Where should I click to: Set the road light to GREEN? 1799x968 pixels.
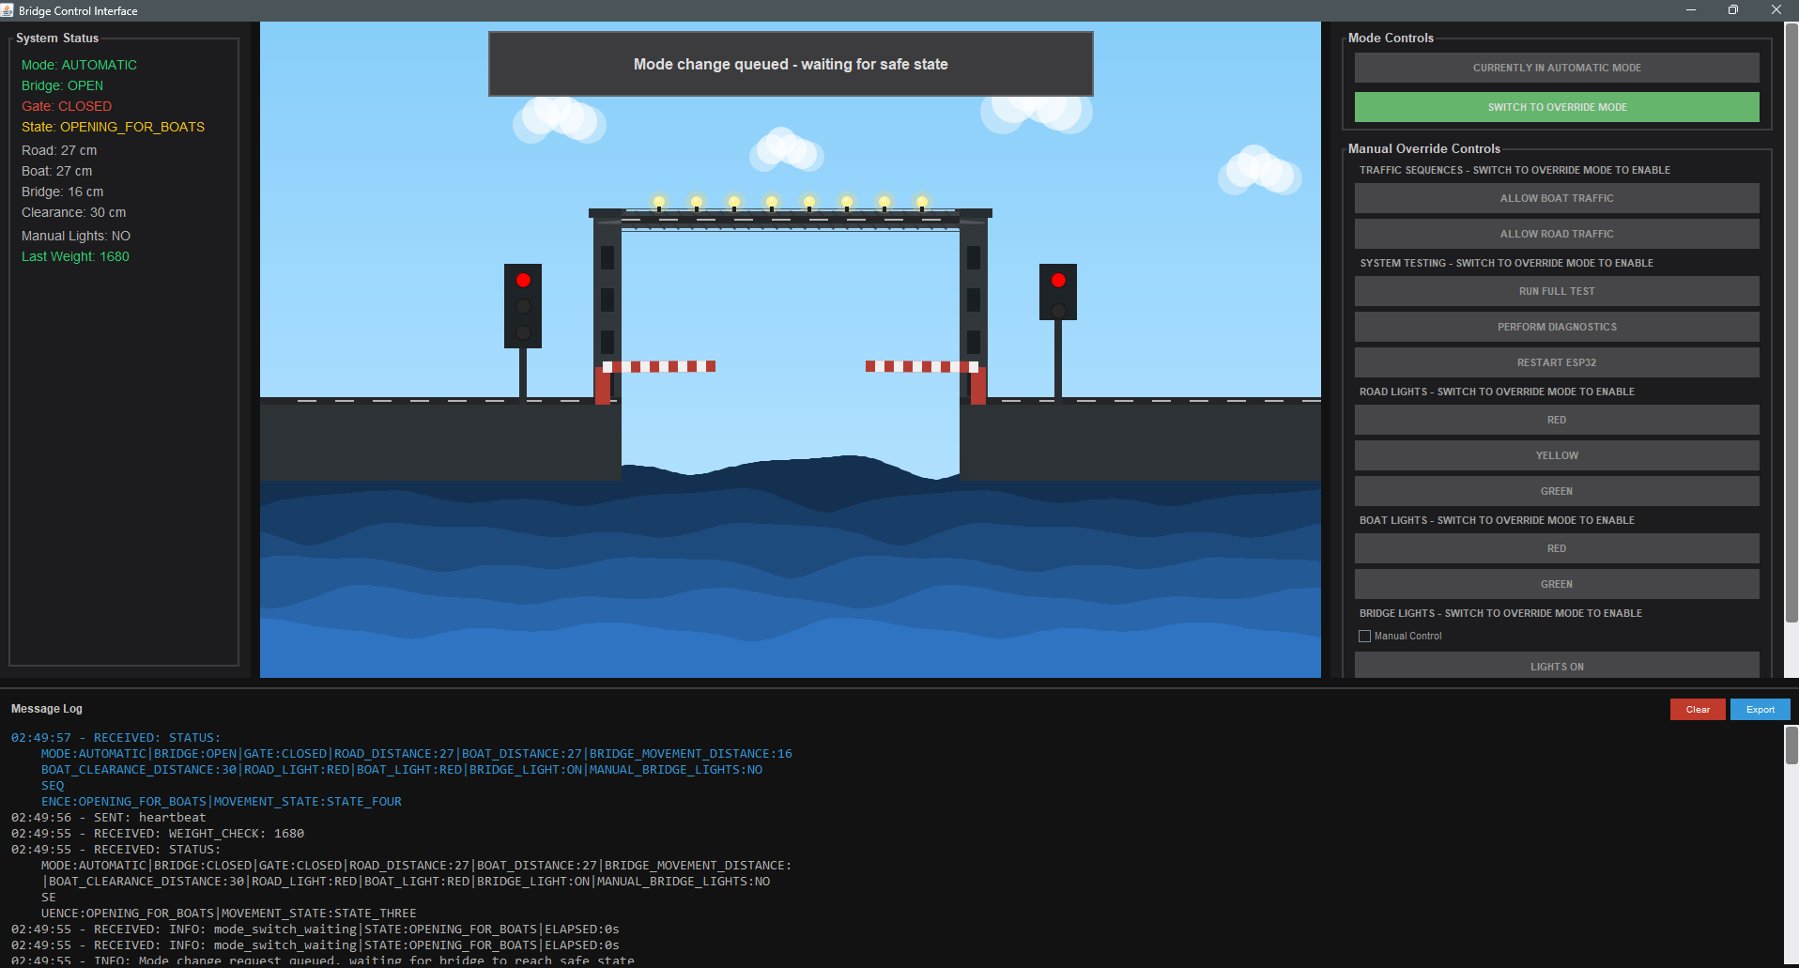click(x=1556, y=490)
